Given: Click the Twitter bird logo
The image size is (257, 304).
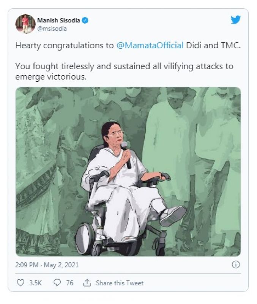Looking at the screenshot, I should coord(236,20).
